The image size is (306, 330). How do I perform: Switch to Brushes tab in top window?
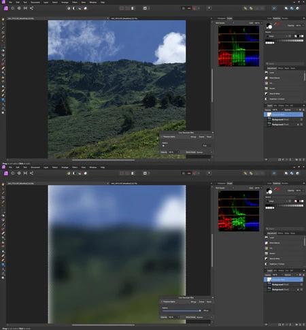(285, 18)
